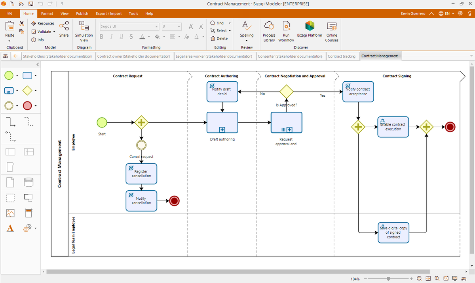Switch to Simulation View

point(84,32)
